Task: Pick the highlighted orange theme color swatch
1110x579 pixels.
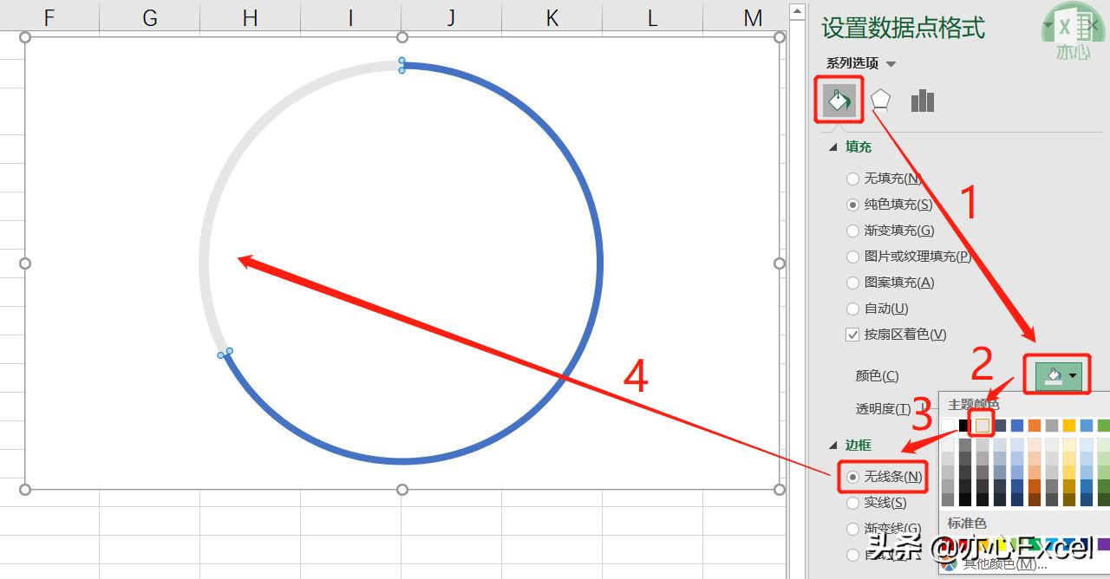Action: 983,424
